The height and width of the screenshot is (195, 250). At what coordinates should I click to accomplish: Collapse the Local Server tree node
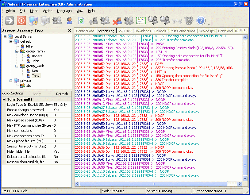[5, 36]
